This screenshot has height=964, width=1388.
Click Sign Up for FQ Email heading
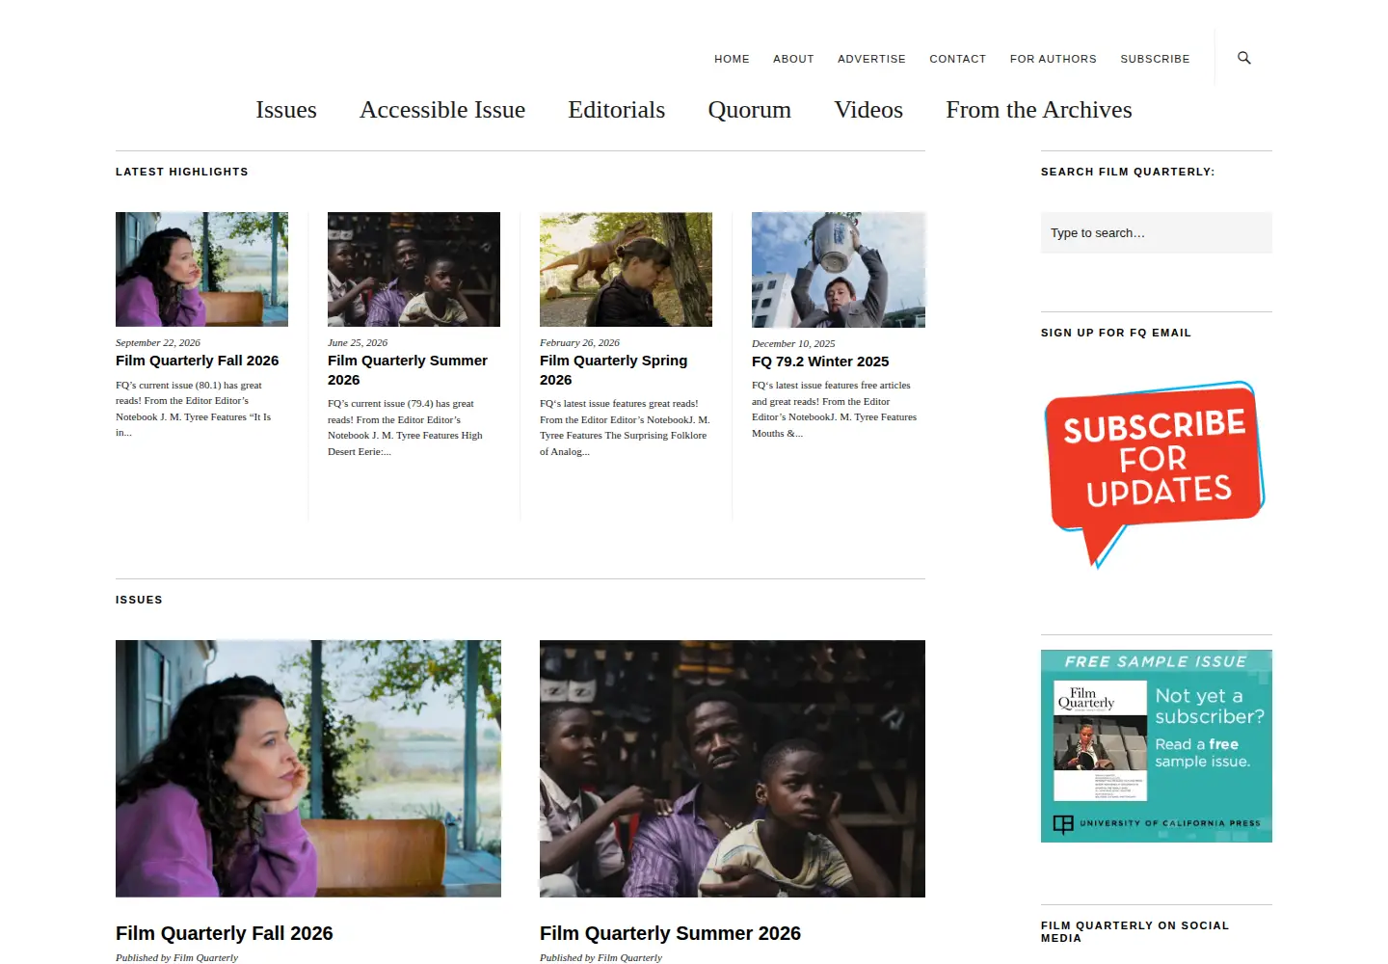tap(1116, 333)
